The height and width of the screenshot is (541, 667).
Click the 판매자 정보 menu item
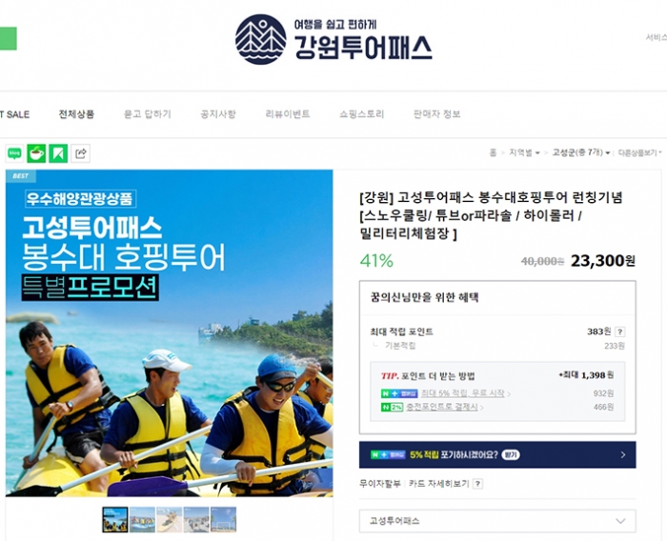pyautogui.click(x=436, y=114)
